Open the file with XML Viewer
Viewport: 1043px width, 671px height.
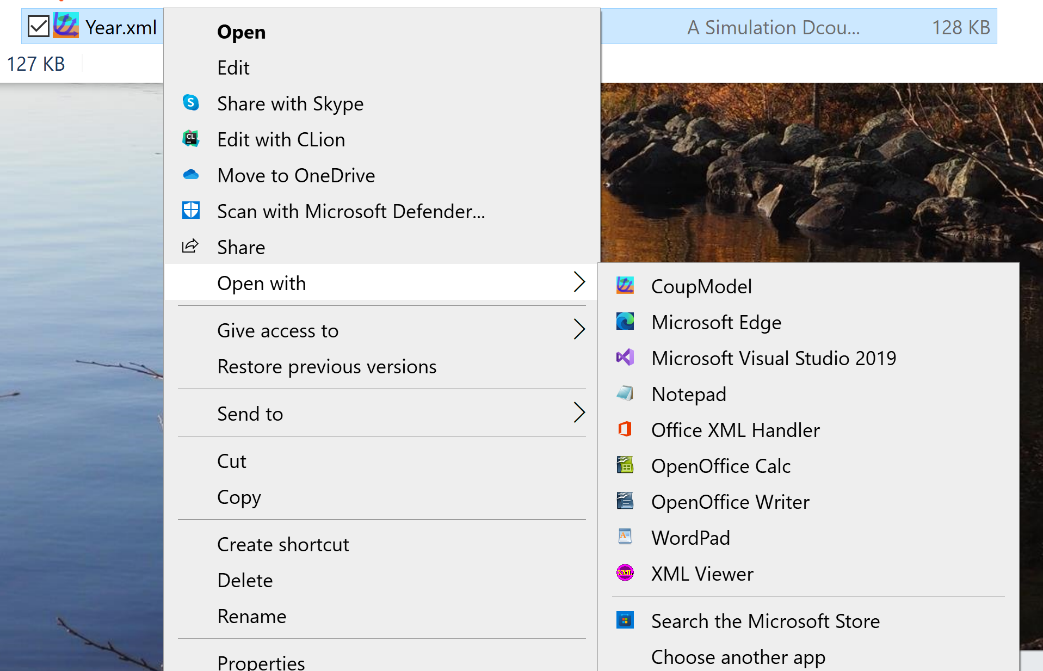809,574
